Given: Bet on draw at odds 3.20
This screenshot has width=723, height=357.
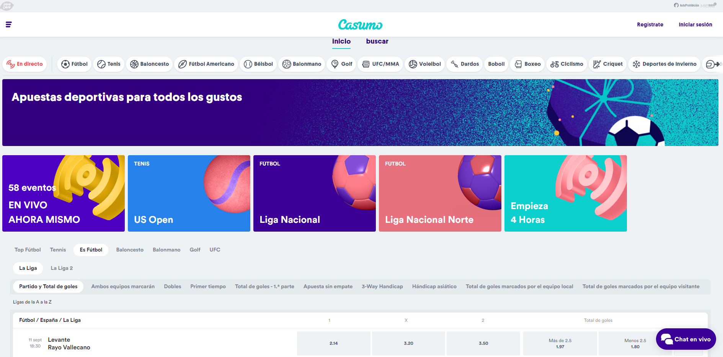Looking at the screenshot, I should [408, 344].
